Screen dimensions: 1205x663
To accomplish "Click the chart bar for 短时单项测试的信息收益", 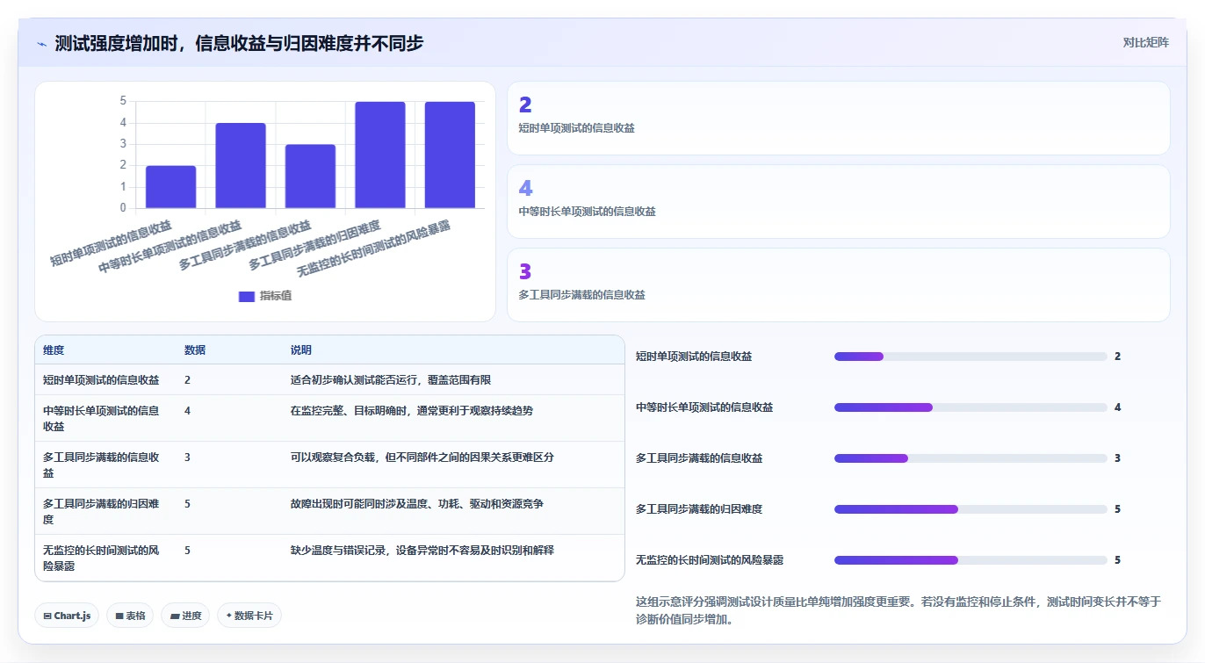I will click(x=170, y=187).
